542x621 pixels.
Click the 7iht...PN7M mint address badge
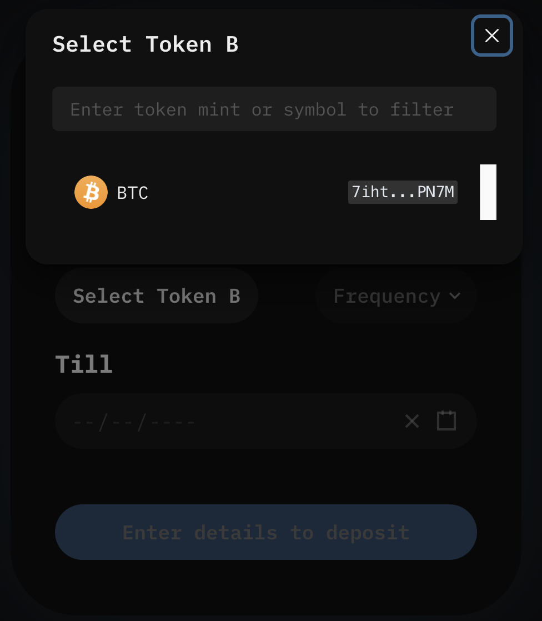pos(403,192)
